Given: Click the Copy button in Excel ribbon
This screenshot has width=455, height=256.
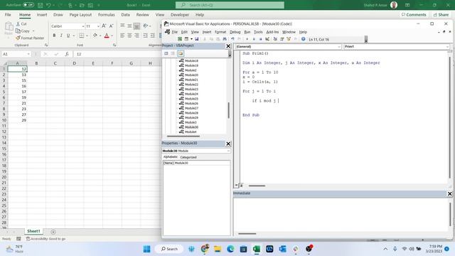Looking at the screenshot, I should 23,31.
